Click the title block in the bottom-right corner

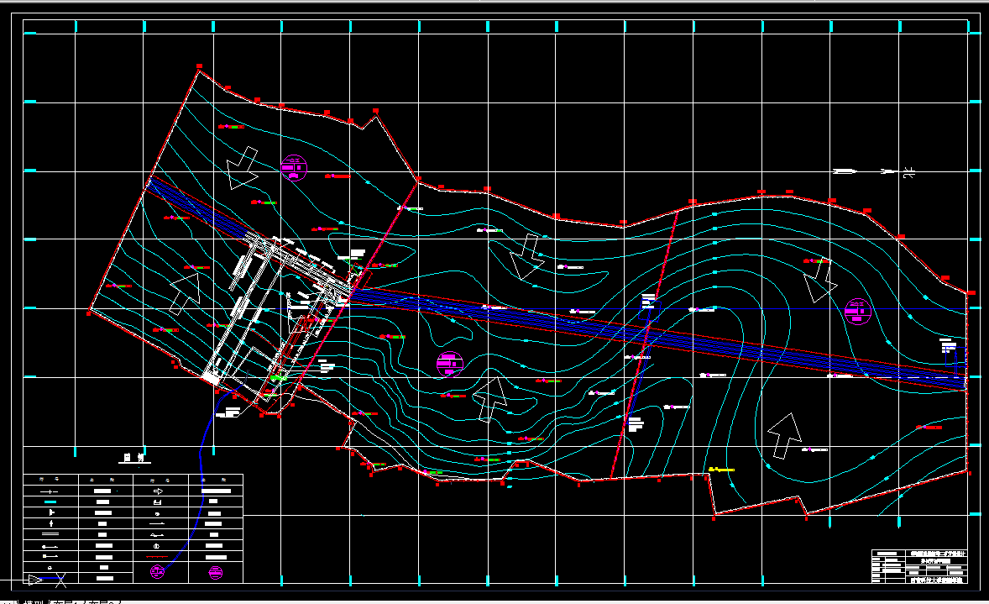(x=919, y=566)
